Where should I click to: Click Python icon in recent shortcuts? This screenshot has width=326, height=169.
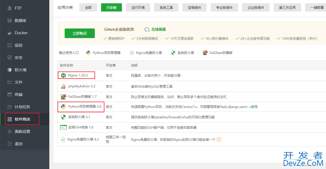pos(88,53)
